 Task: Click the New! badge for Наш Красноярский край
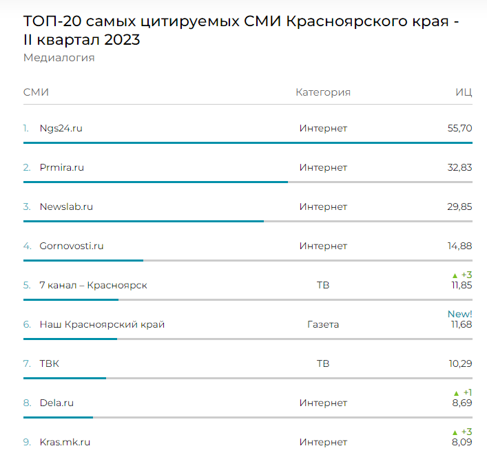point(460,314)
